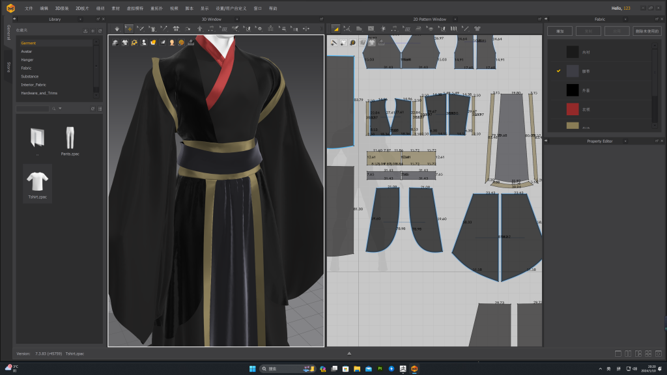Open the 2D板片 menu
The width and height of the screenshot is (667, 375).
click(x=82, y=8)
